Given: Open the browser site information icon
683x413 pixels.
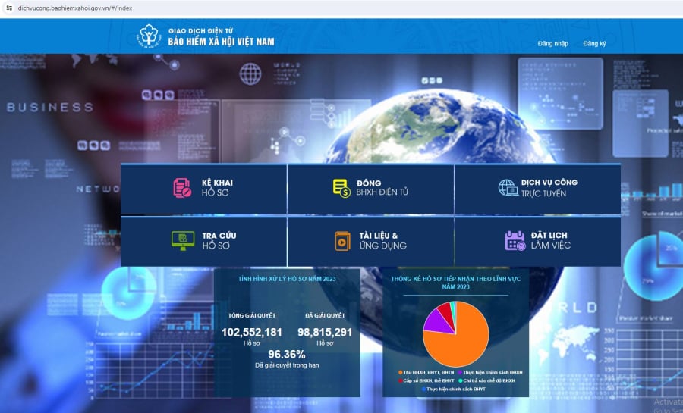Looking at the screenshot, I should (8, 8).
